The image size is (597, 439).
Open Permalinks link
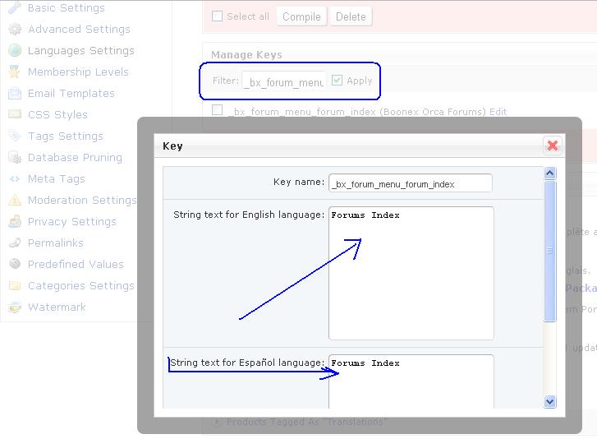[56, 243]
